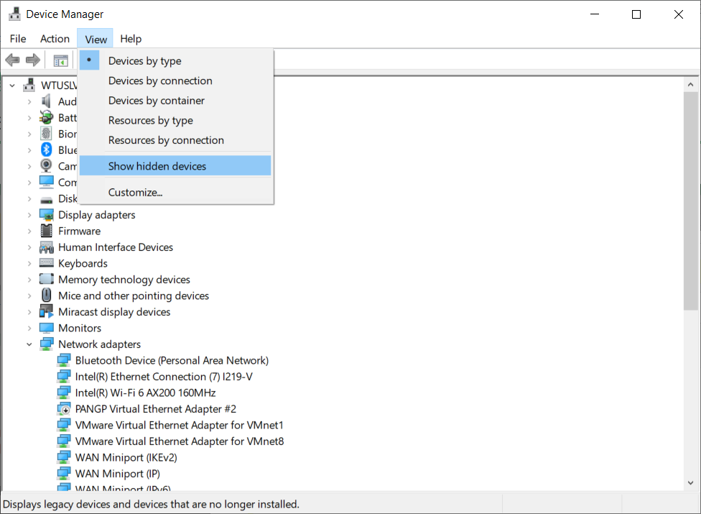
Task: Select Intel(R) Ethernet Connection (7) I219-V
Action: click(x=164, y=377)
